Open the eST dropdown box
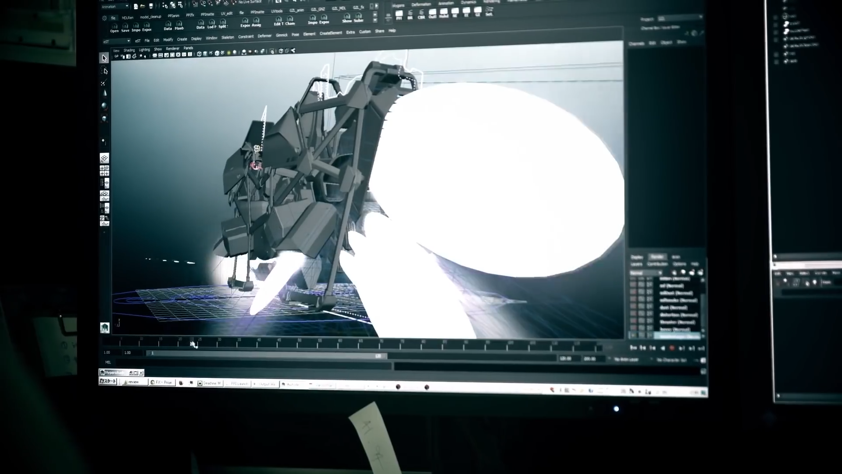The image size is (842, 474). 117,41
